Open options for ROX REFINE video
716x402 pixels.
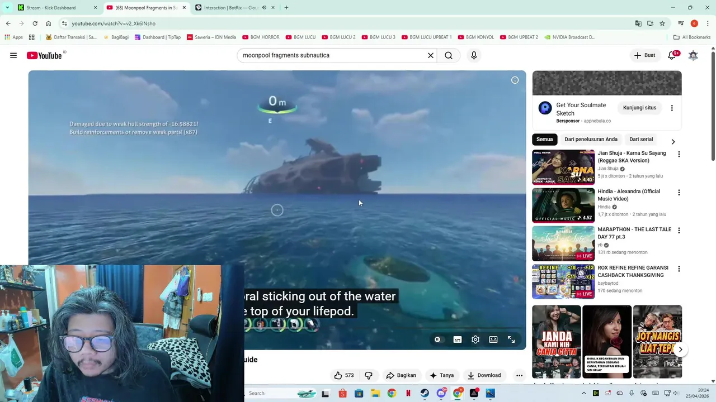(x=679, y=269)
